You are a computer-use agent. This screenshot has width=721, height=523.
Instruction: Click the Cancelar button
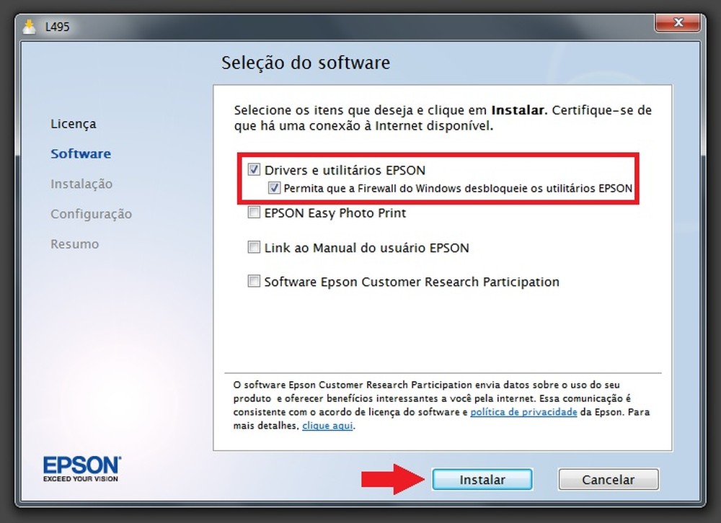coord(609,479)
